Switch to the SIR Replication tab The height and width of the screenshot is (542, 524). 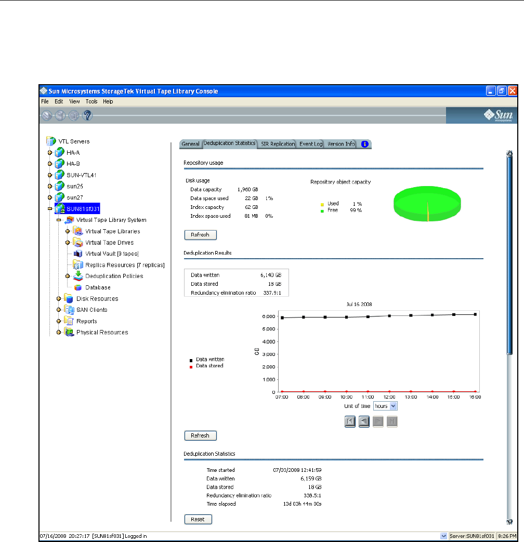[x=278, y=144]
